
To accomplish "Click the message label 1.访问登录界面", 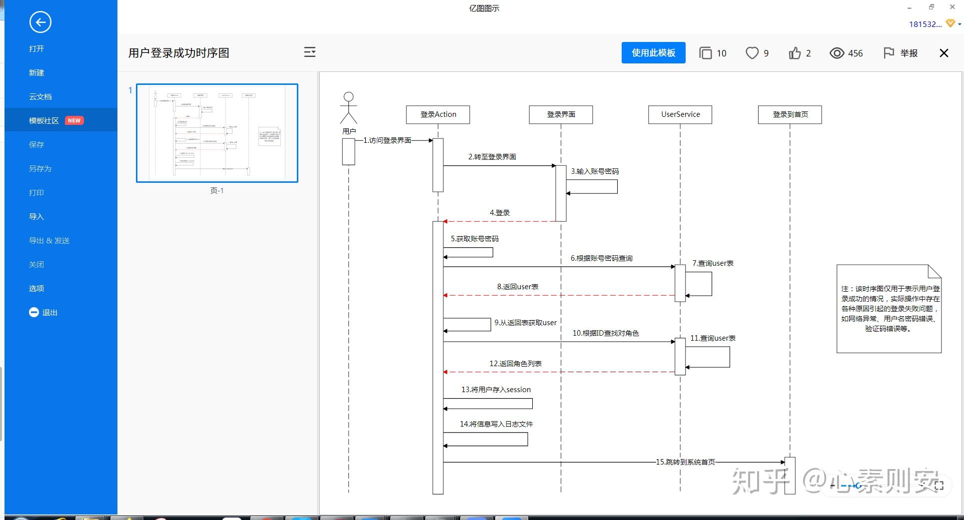I will click(387, 140).
